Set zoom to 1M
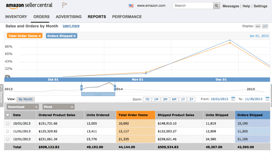 [156, 99]
